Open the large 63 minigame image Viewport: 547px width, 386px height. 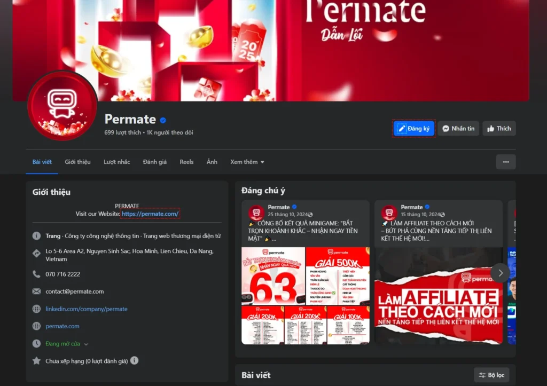coord(273,276)
